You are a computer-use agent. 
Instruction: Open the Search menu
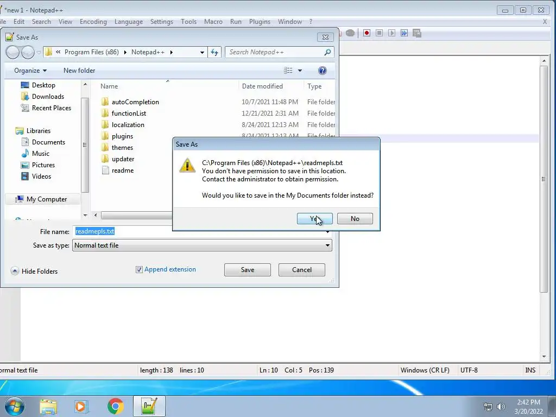coord(41,22)
